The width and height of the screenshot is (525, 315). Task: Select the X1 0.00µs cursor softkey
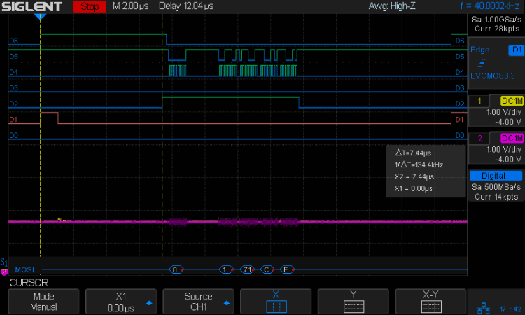tap(121, 302)
